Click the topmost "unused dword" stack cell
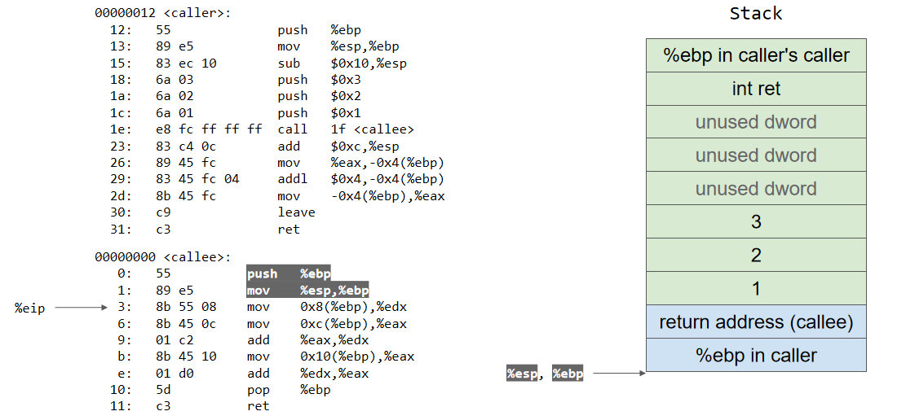897x420 pixels. [756, 122]
